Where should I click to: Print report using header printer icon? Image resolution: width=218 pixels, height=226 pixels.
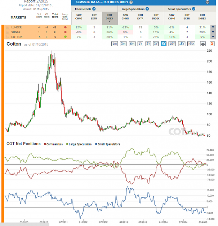(x=208, y=2)
